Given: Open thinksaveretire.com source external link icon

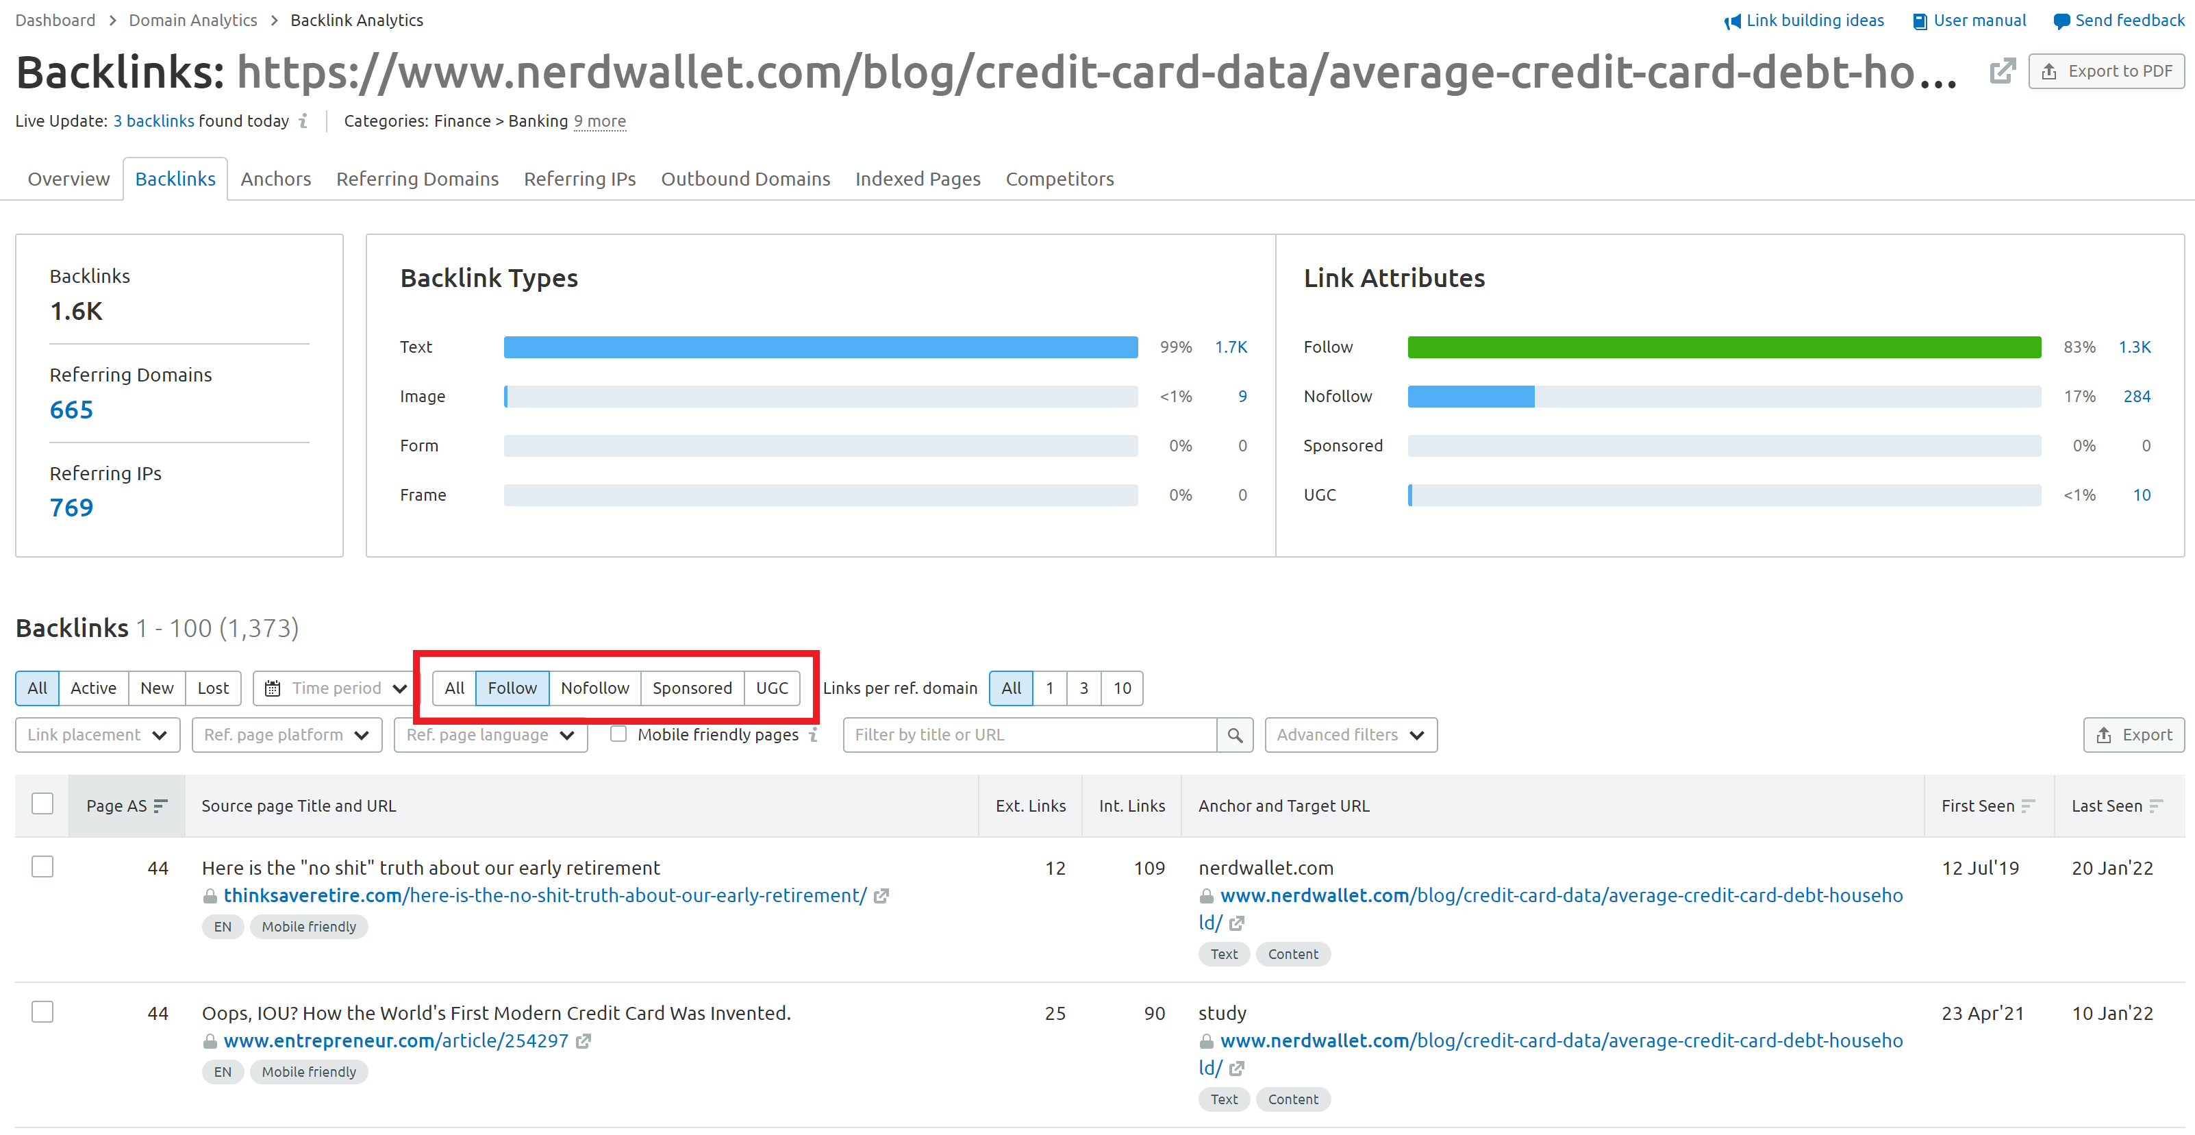Looking at the screenshot, I should 881,895.
